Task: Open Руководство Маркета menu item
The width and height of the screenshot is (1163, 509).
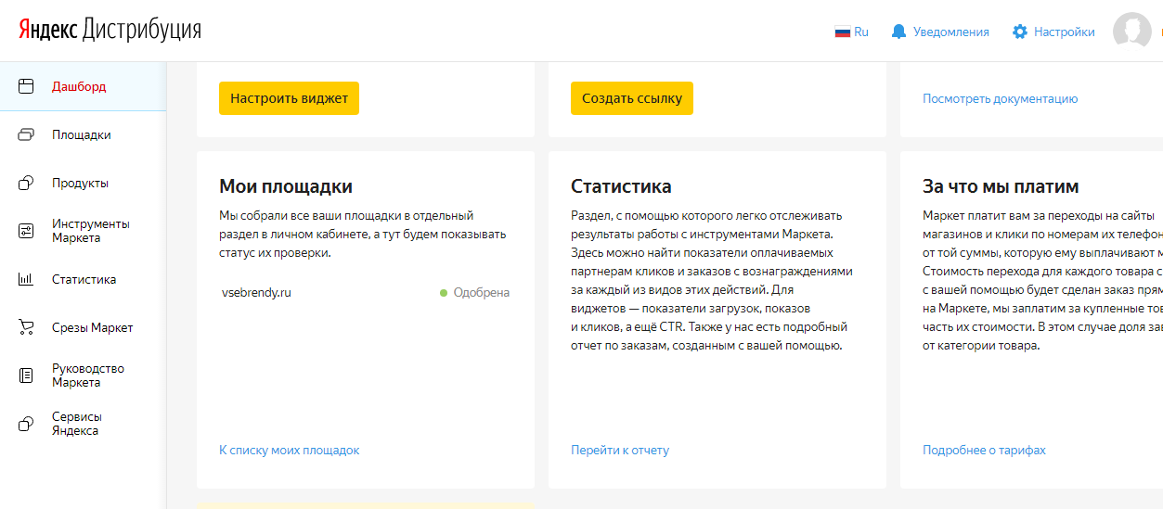Action: pyautogui.click(x=88, y=375)
